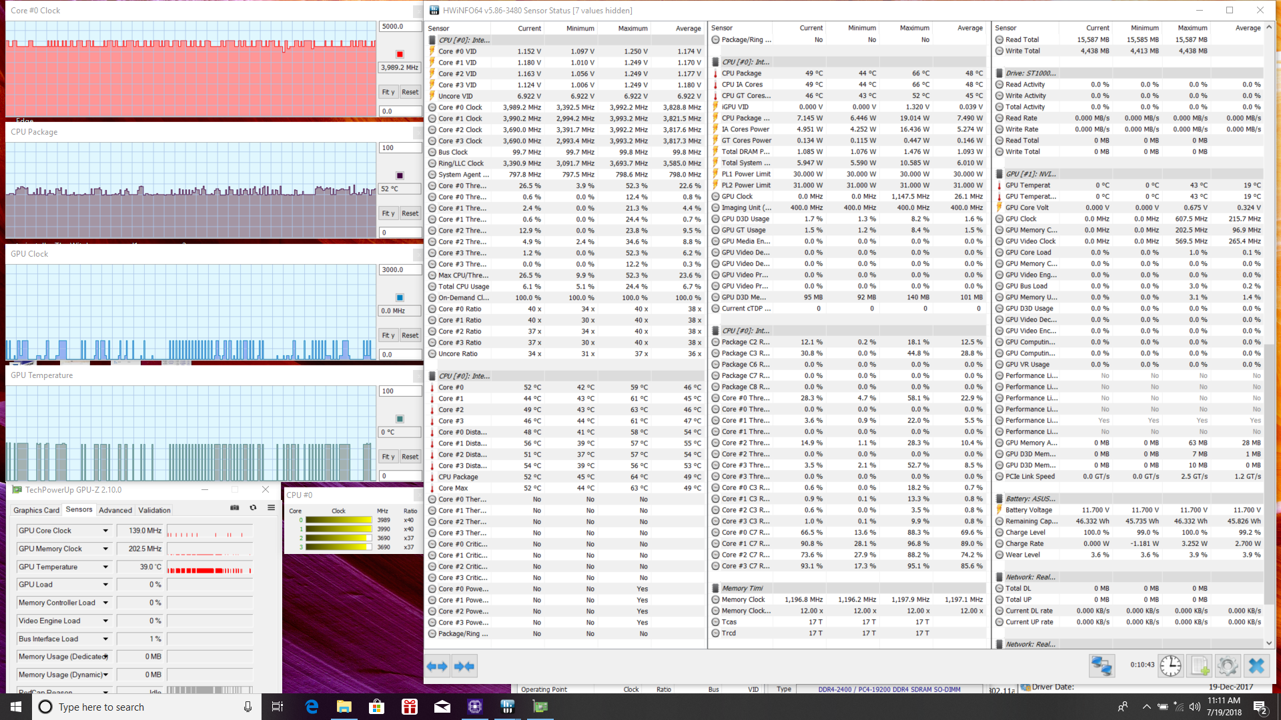Screen dimensions: 1281x720
Task: Open GPU Core Clock sensor dropdown
Action: (x=105, y=531)
